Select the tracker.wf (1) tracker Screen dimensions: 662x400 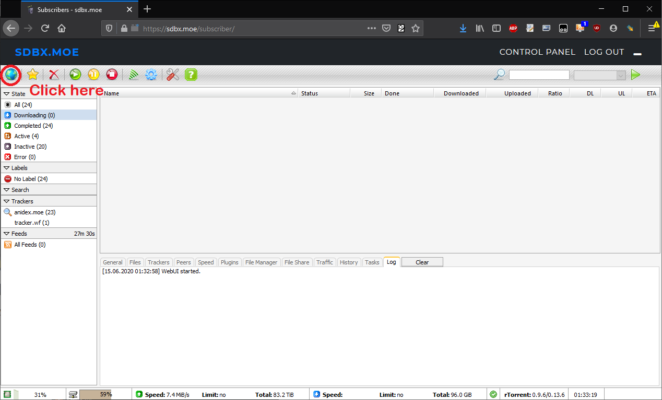coord(49,223)
